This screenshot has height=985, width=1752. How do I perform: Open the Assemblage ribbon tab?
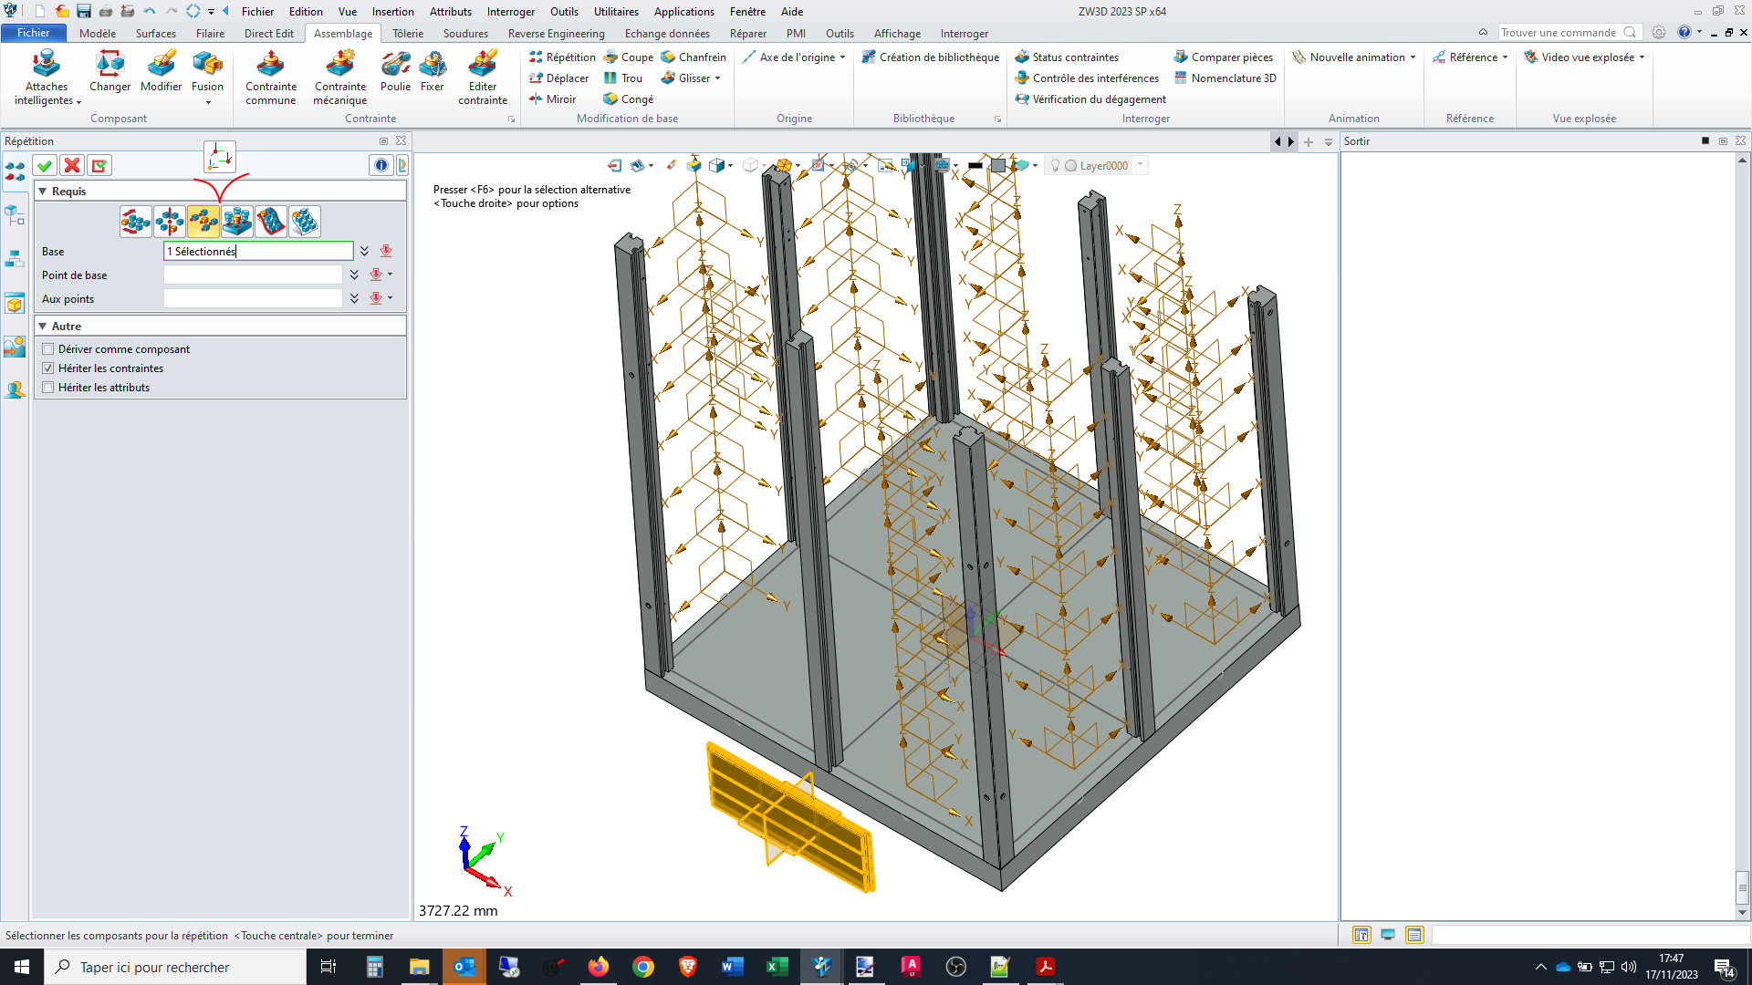[x=343, y=33]
